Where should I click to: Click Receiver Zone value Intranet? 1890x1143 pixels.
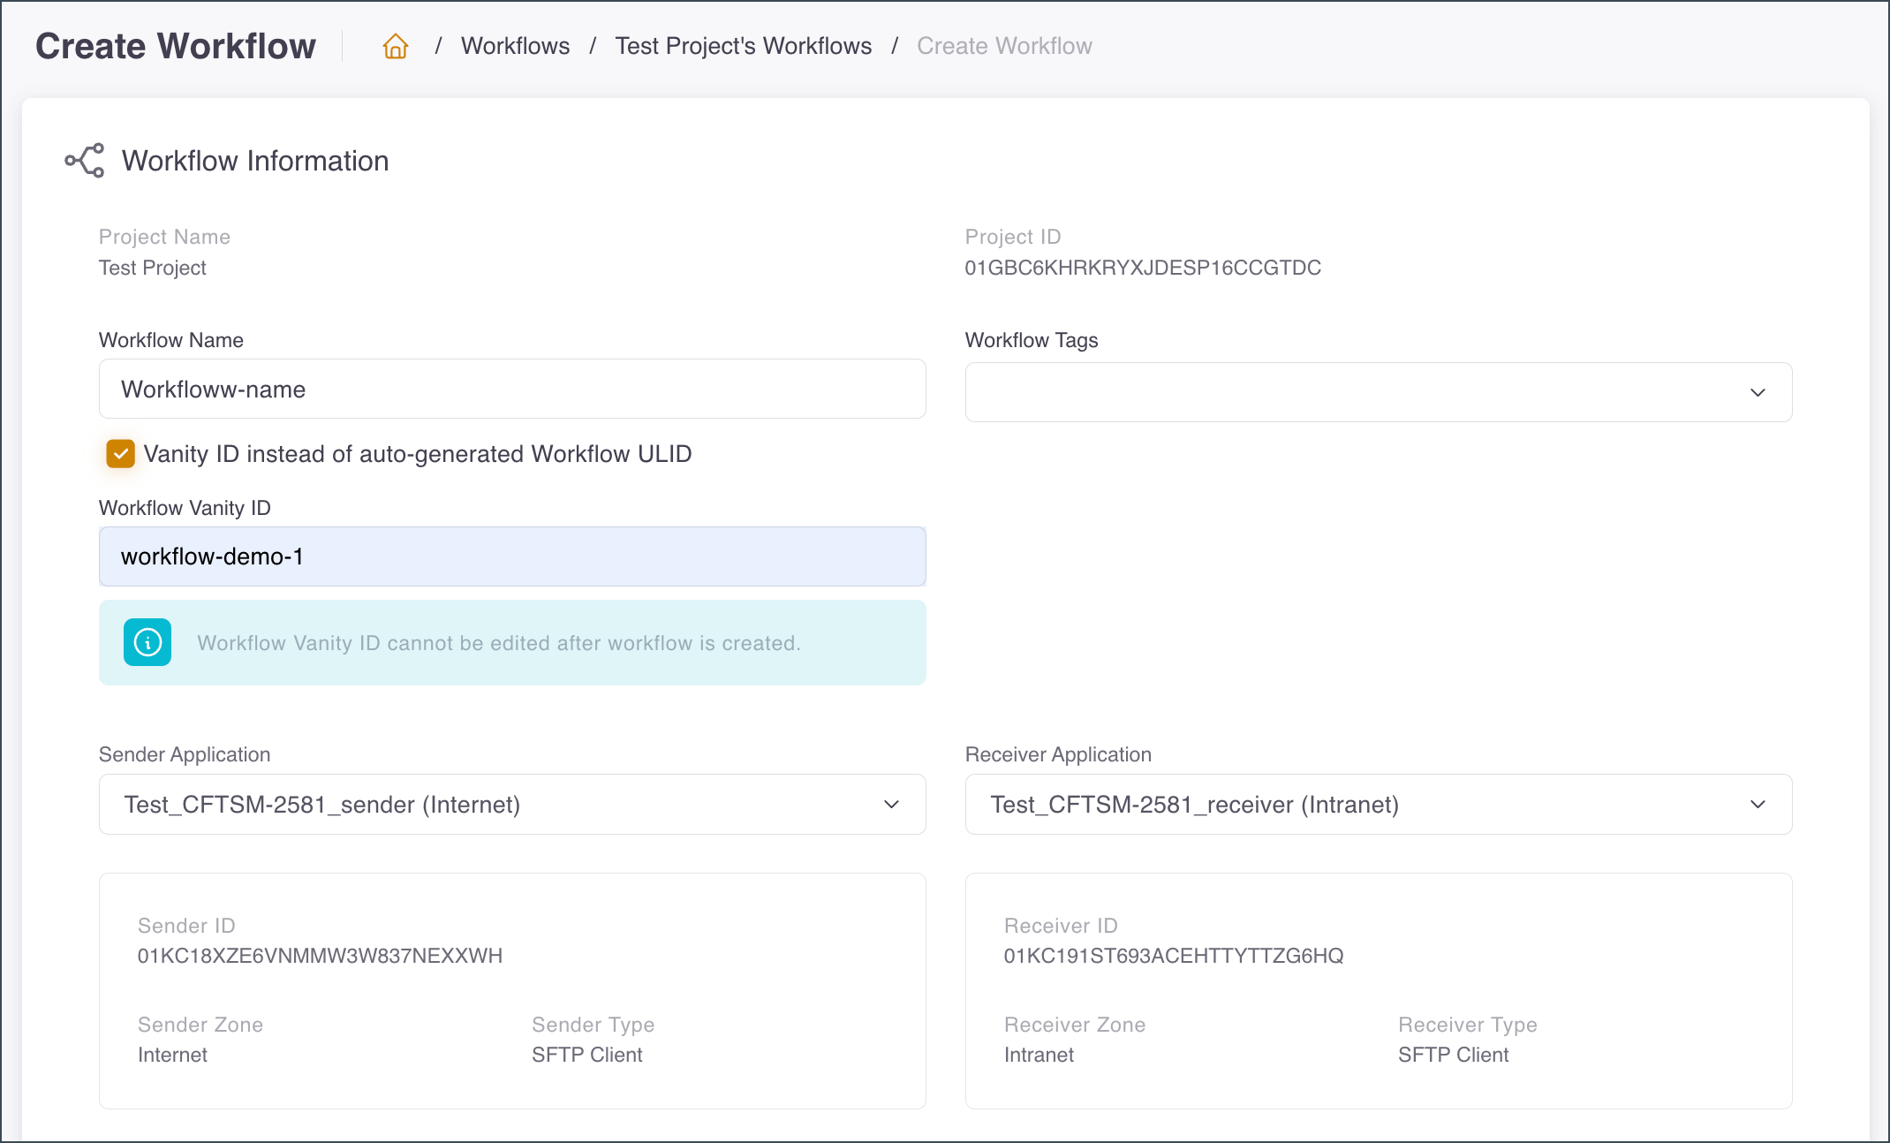coord(1039,1055)
